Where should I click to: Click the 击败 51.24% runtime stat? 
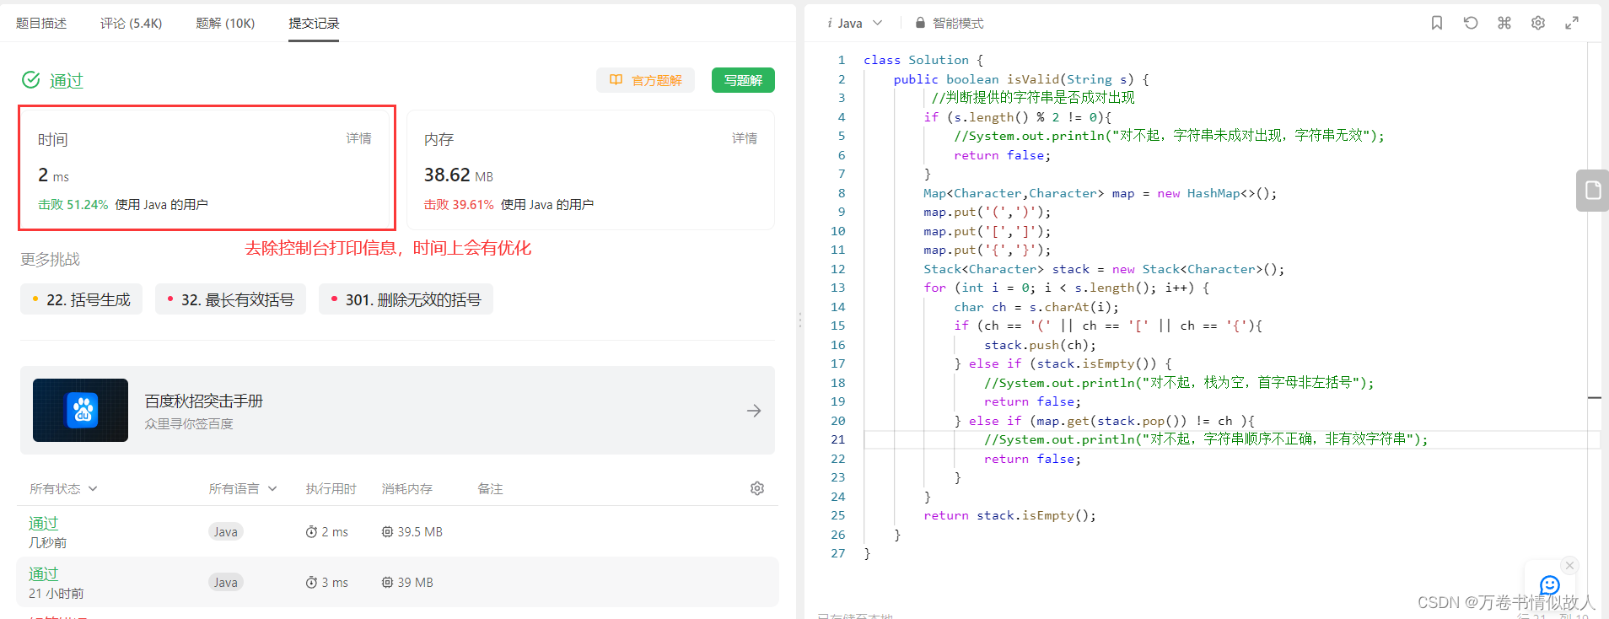click(x=73, y=204)
